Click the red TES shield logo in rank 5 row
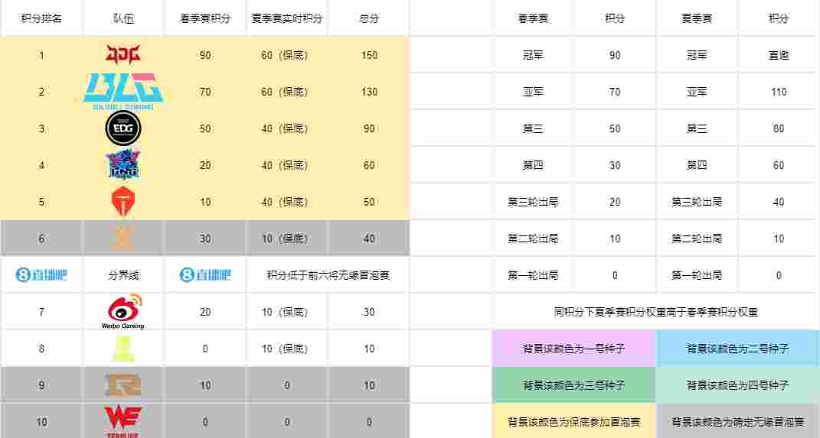The image size is (820, 438). tap(123, 202)
